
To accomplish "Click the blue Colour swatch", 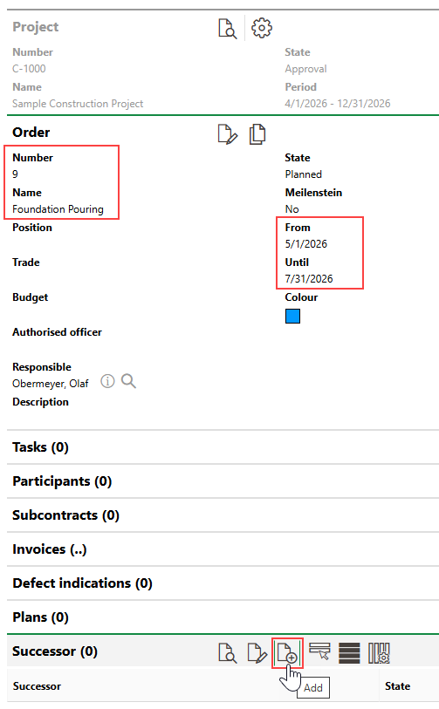I will (x=293, y=316).
